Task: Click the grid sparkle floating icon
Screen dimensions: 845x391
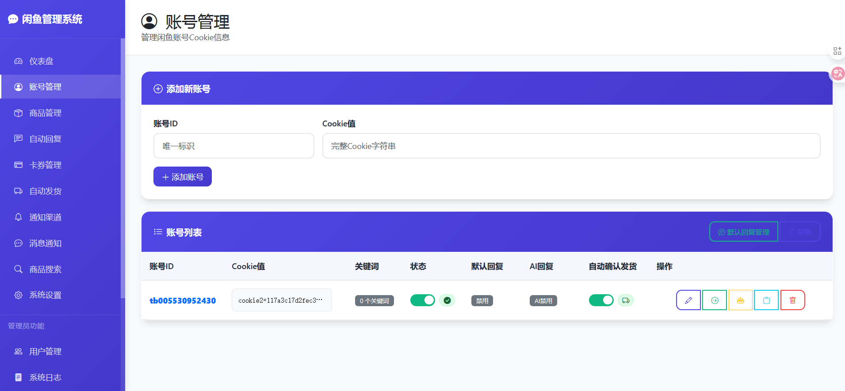Action: 837,51
